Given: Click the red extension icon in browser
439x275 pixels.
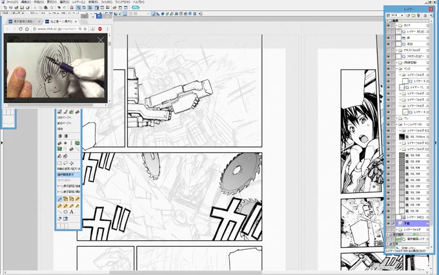Looking at the screenshot, I should pos(100,29).
